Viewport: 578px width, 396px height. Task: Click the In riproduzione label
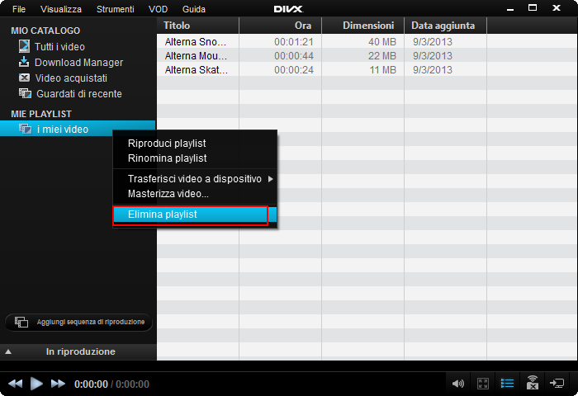click(81, 351)
